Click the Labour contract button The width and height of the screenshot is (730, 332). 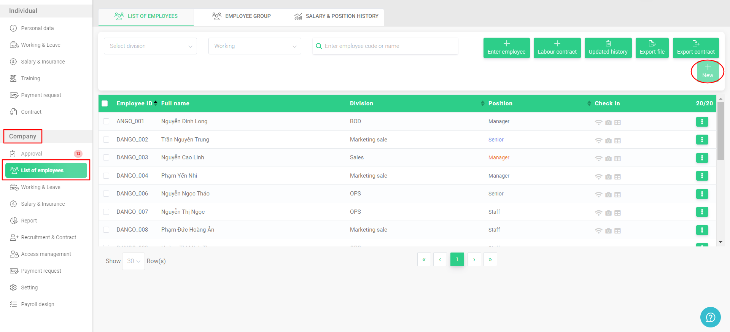[x=557, y=48]
